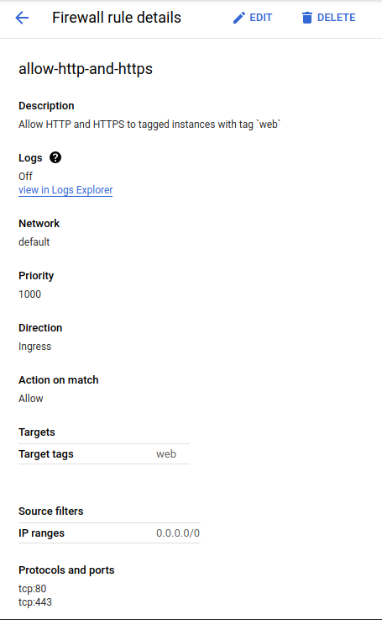
Task: Open the view in Logs Explorer link
Action: point(65,190)
